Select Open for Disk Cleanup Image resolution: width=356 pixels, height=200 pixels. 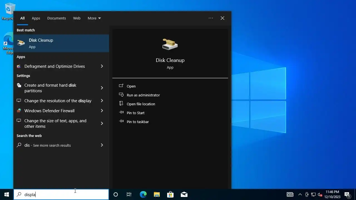tap(131, 86)
